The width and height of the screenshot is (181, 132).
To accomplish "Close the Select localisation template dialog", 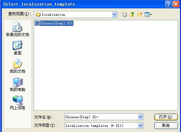I will [x=176, y=4].
